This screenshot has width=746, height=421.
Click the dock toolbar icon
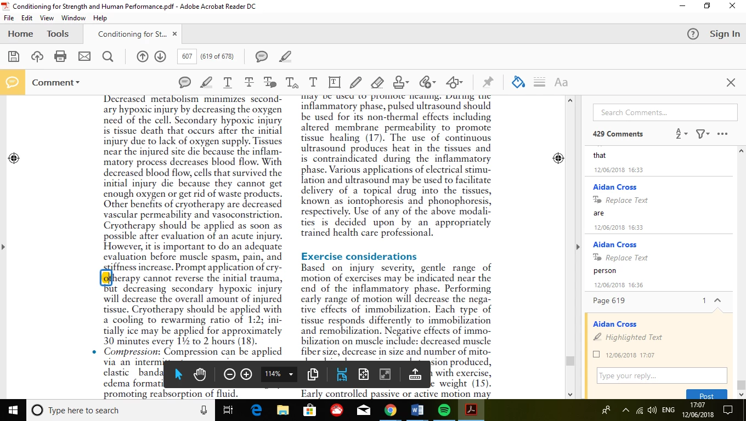click(x=415, y=374)
